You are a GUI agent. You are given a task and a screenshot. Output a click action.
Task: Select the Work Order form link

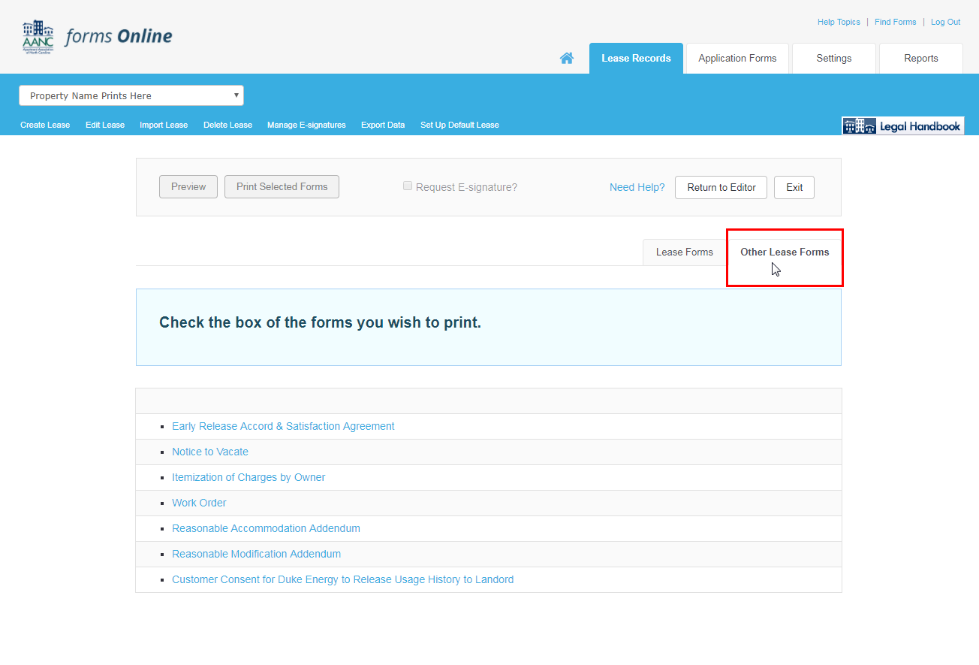pyautogui.click(x=199, y=503)
